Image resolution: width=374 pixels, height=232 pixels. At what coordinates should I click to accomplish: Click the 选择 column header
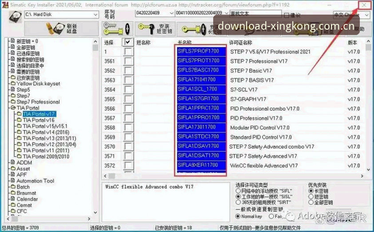[x=108, y=43]
